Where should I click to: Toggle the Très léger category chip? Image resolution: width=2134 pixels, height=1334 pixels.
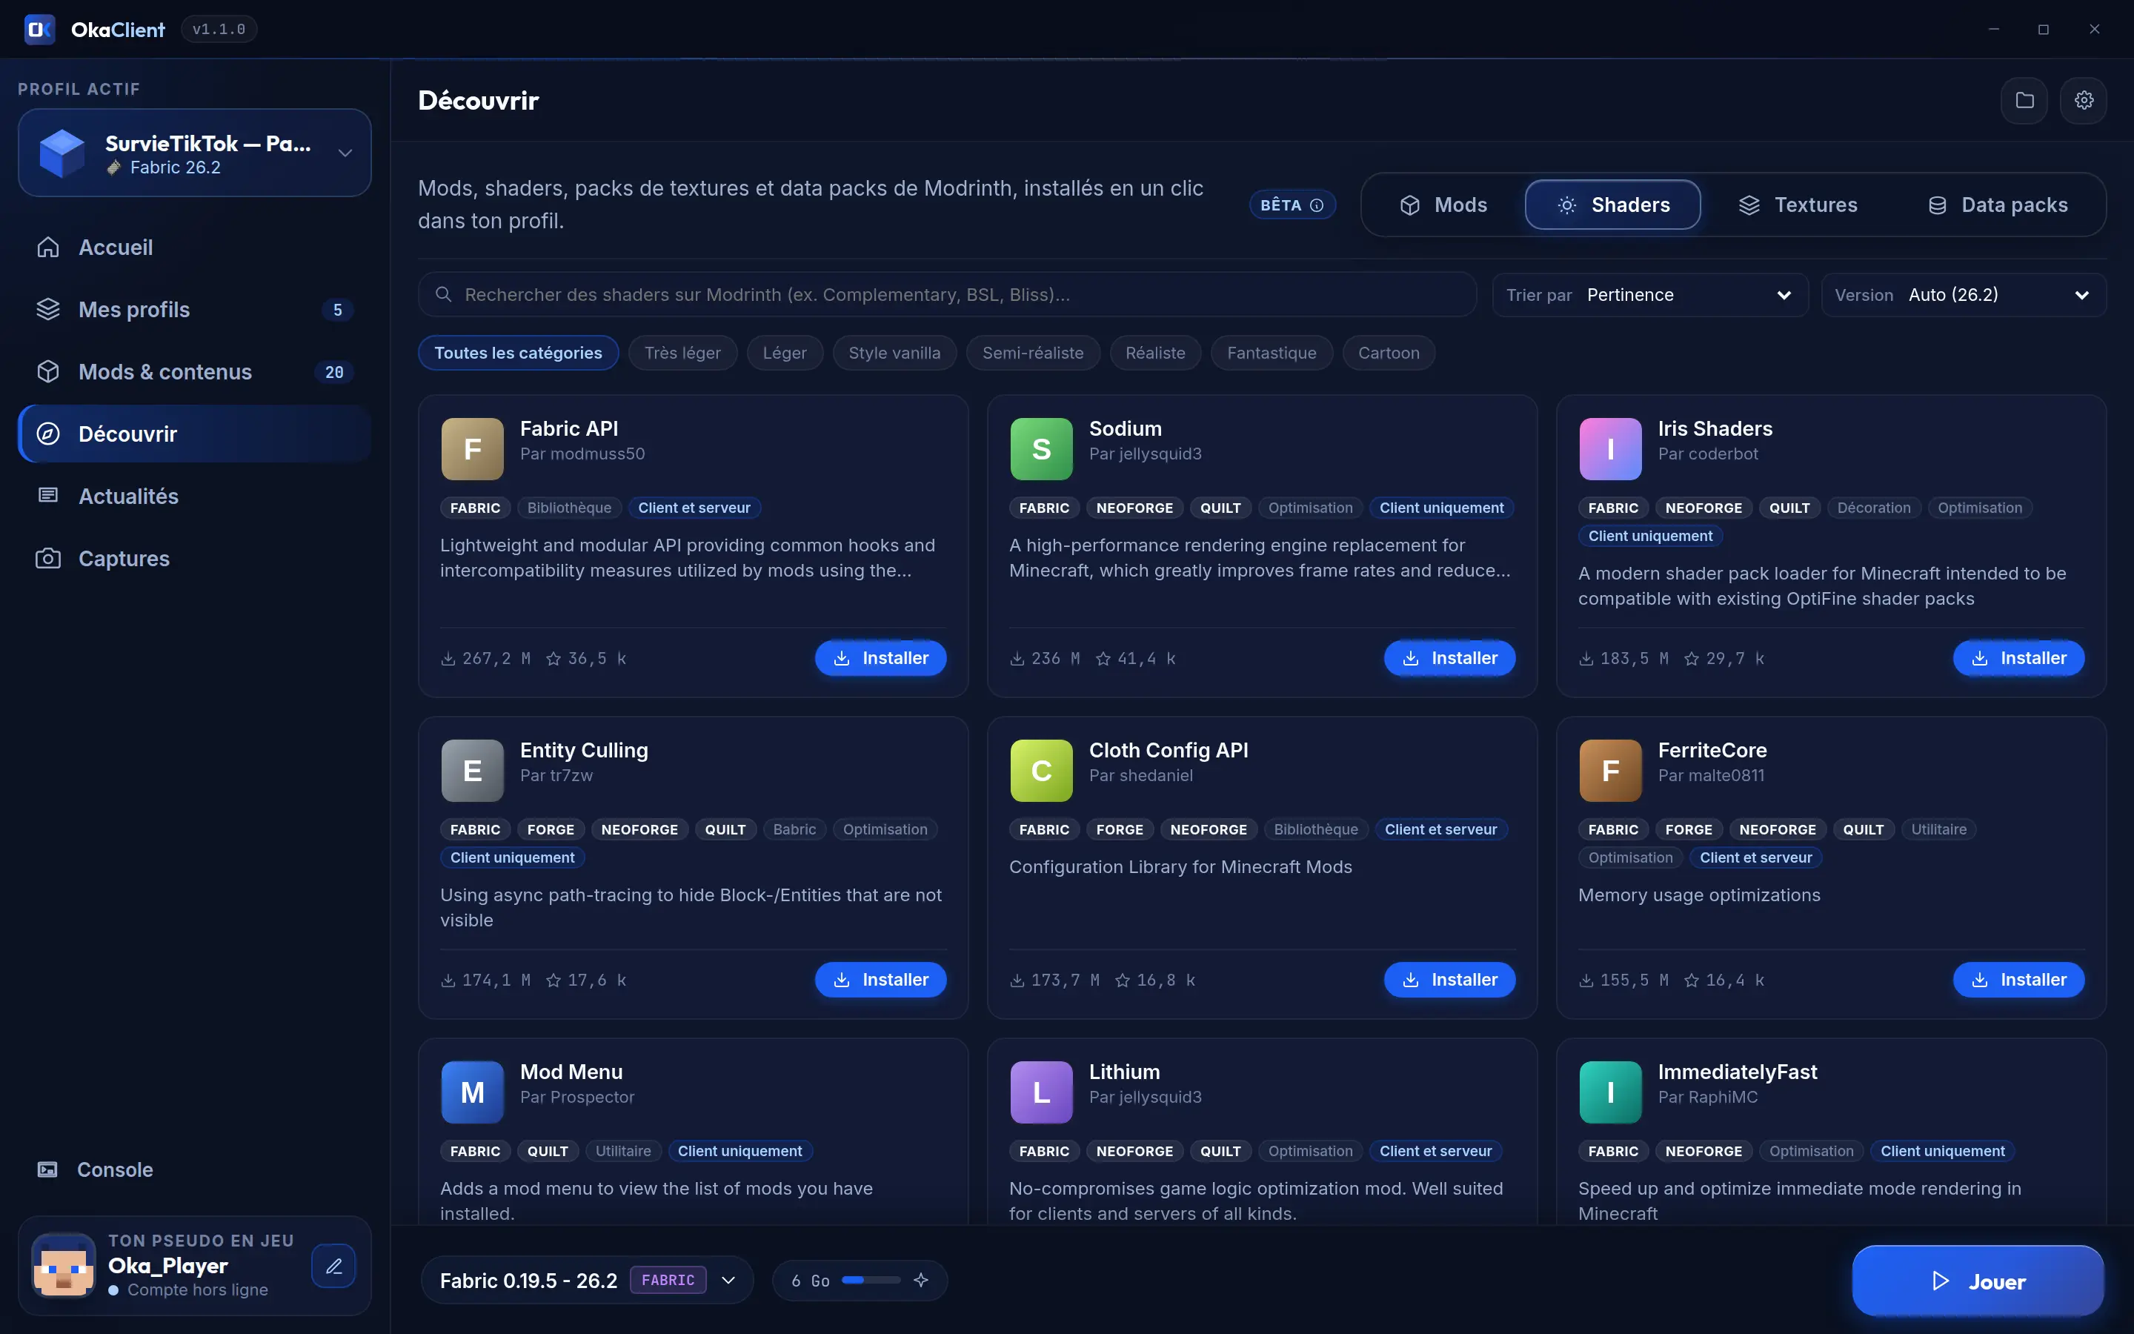click(x=682, y=353)
